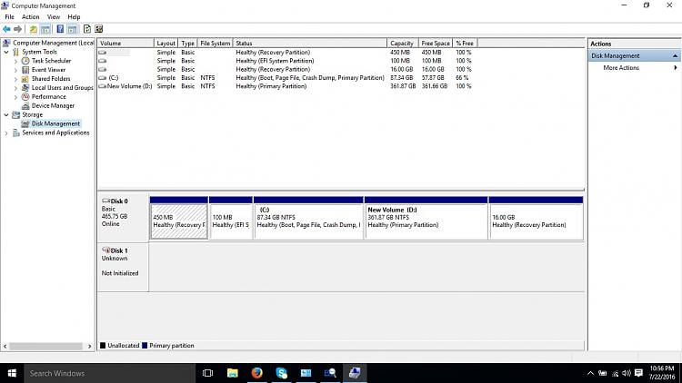This screenshot has width=682, height=383.
Task: Open Task View from the taskbar
Action: coord(208,373)
